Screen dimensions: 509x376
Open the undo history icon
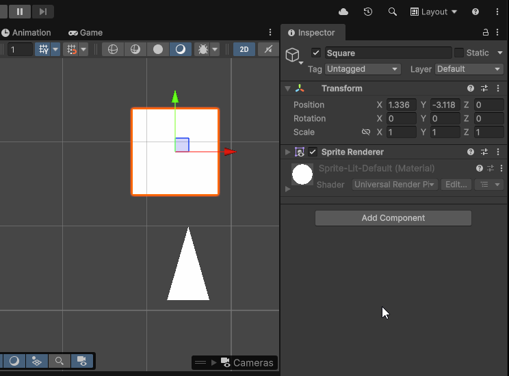368,12
